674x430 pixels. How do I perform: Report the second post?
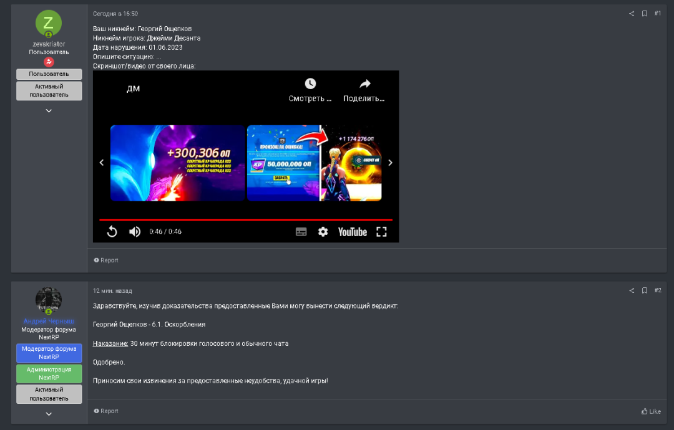pos(106,411)
